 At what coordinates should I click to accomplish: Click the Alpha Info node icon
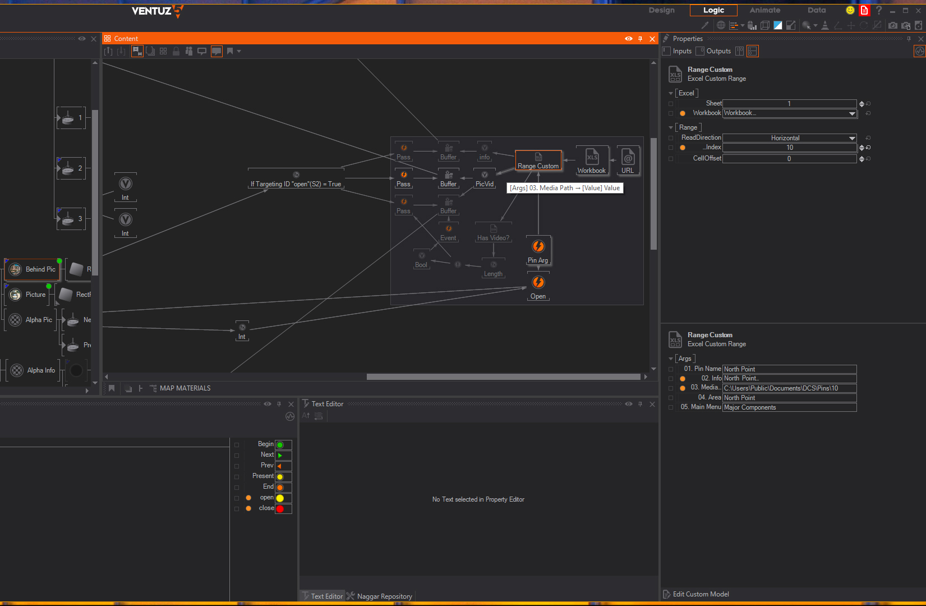(x=17, y=370)
